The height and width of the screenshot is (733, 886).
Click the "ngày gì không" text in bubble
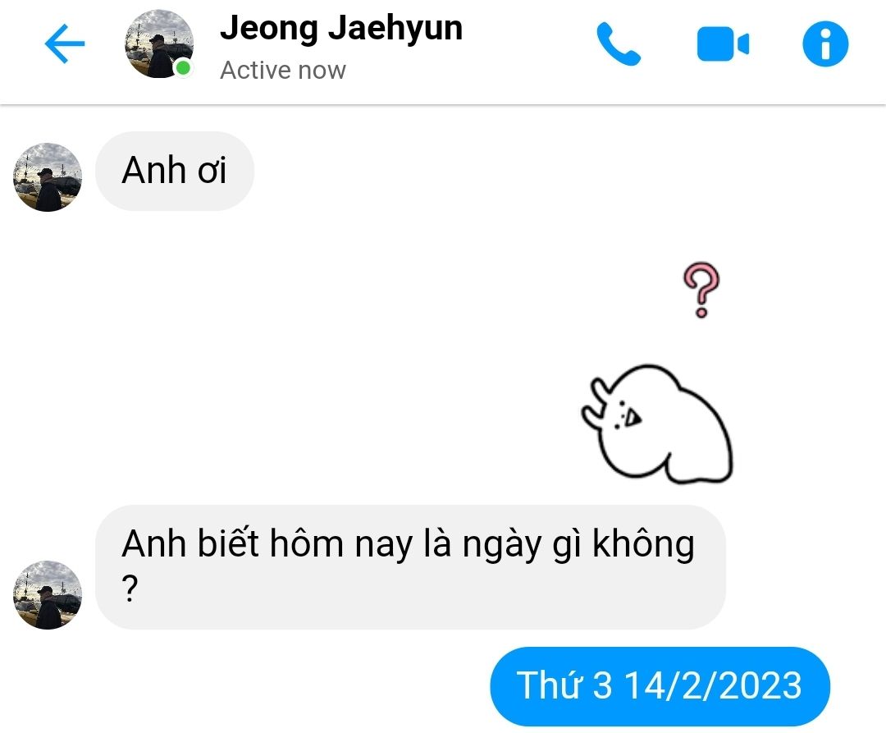(578, 544)
